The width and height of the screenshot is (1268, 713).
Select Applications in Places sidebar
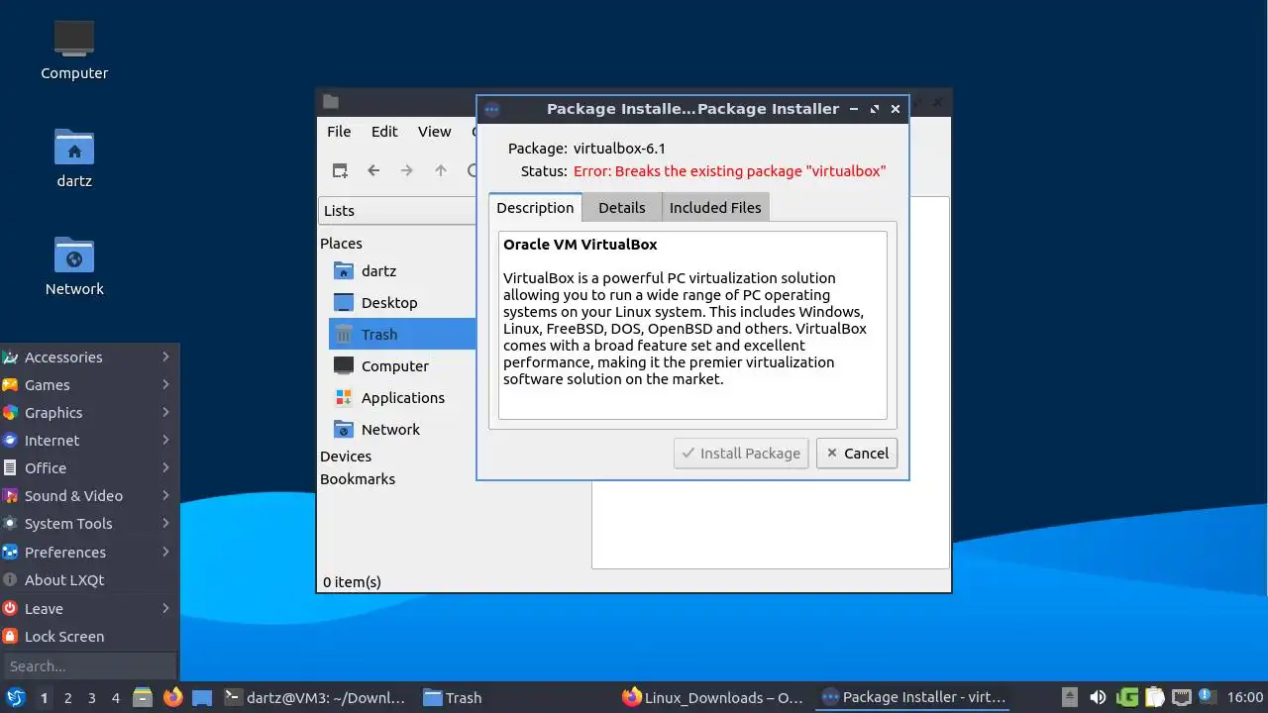tap(401, 397)
